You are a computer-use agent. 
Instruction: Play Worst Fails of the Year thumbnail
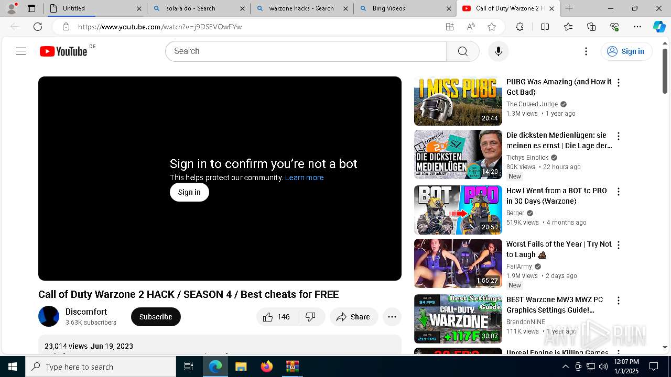pyautogui.click(x=458, y=263)
